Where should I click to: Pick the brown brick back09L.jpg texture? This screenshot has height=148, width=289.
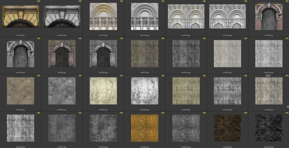[227, 128]
